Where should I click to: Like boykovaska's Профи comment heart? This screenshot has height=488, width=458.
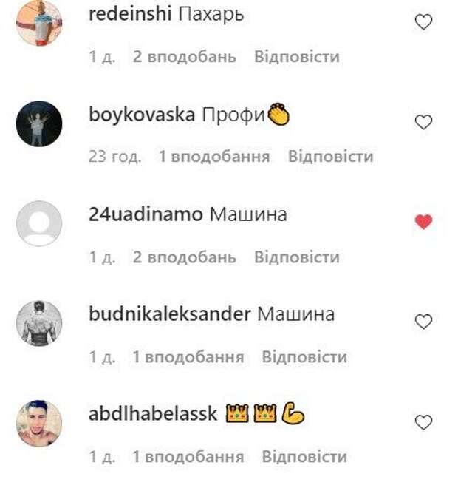423,122
